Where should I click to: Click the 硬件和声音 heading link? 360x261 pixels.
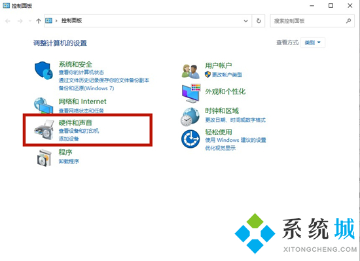pos(75,123)
